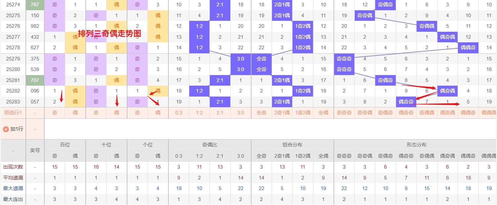The height and width of the screenshot is (205, 497).
Task: Click the 最大遗漏 row label
Action: [x=13, y=188]
